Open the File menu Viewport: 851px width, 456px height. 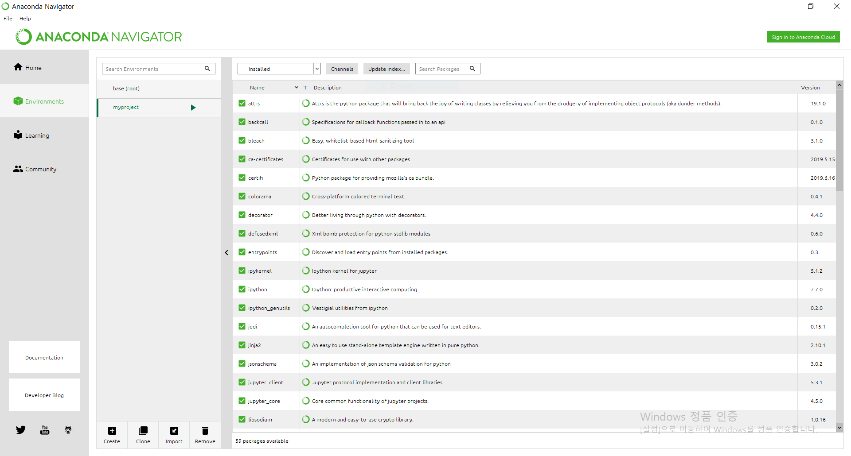click(x=8, y=19)
